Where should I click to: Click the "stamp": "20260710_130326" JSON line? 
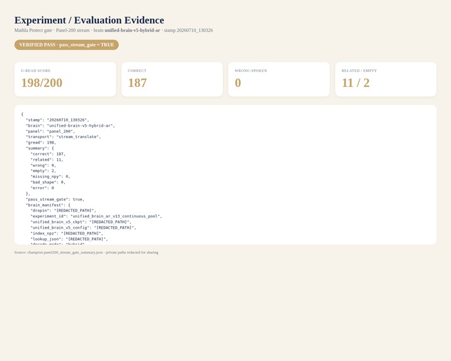pos(57,120)
